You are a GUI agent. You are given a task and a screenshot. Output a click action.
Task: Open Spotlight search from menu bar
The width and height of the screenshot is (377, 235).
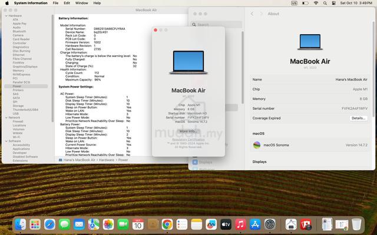point(325,3)
